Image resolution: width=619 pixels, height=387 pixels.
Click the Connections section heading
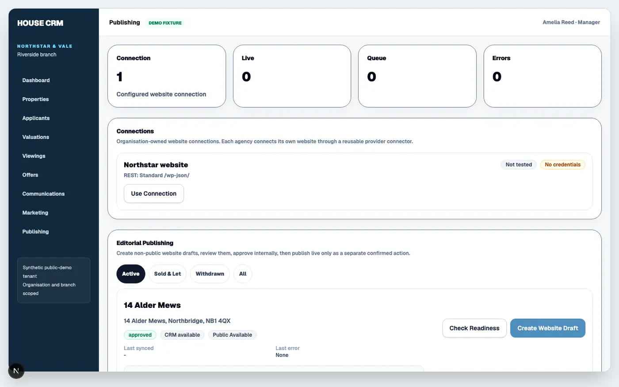click(x=135, y=131)
